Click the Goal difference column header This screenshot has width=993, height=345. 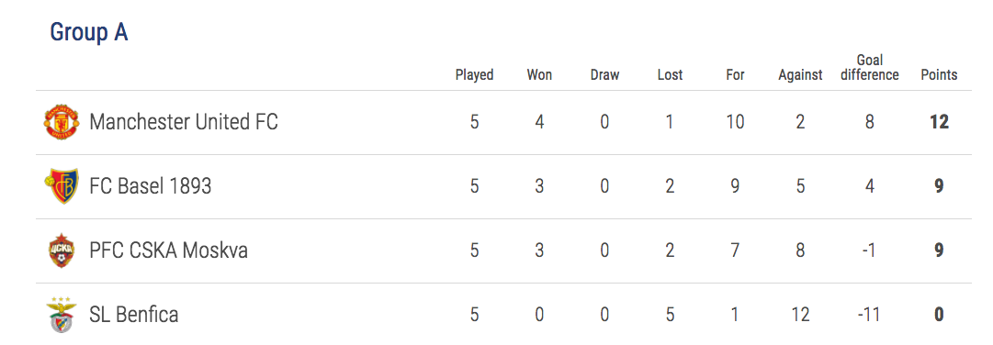pos(870,68)
